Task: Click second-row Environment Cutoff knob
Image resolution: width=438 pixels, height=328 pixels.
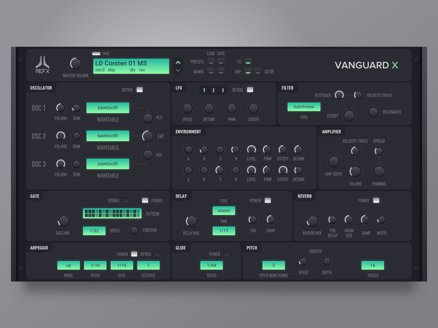Action: [x=283, y=170]
